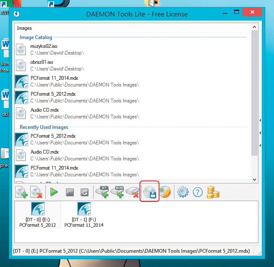Click the images list scrollbar down arrow
The width and height of the screenshot is (274, 267).
[254, 179]
